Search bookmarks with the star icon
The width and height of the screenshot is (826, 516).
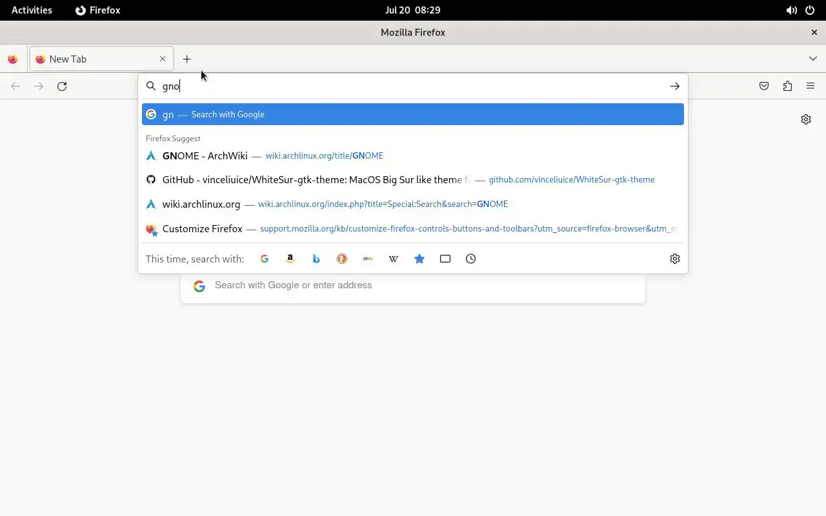(x=419, y=259)
